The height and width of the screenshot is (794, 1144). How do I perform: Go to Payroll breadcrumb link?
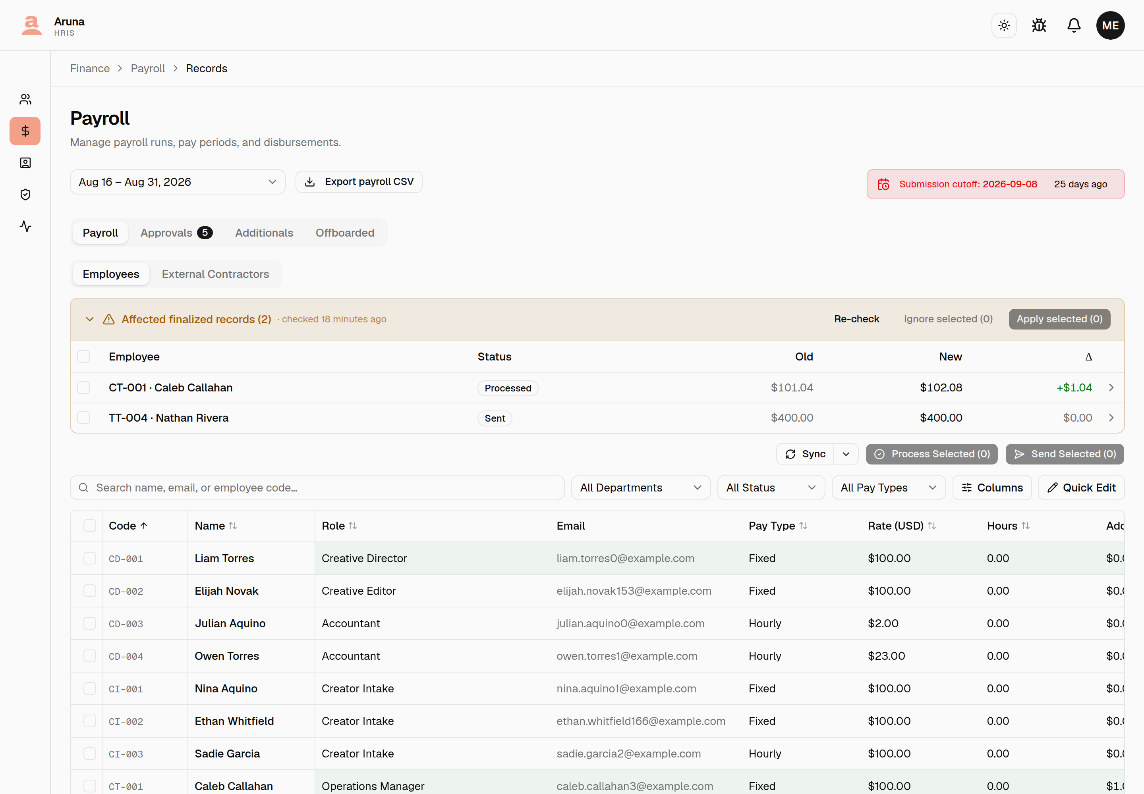pyautogui.click(x=147, y=69)
